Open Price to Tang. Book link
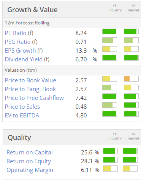 click(x=30, y=89)
